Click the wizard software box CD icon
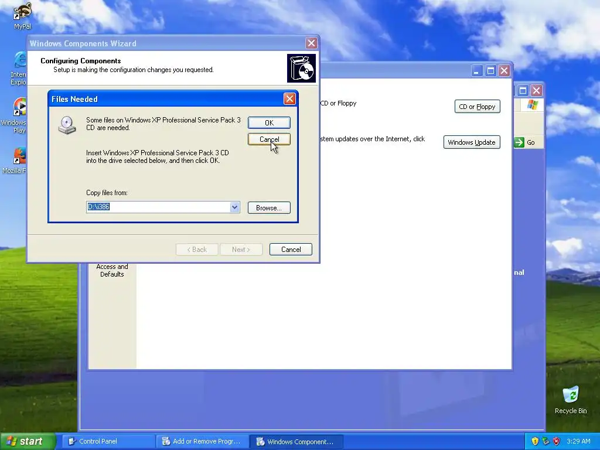 point(302,68)
